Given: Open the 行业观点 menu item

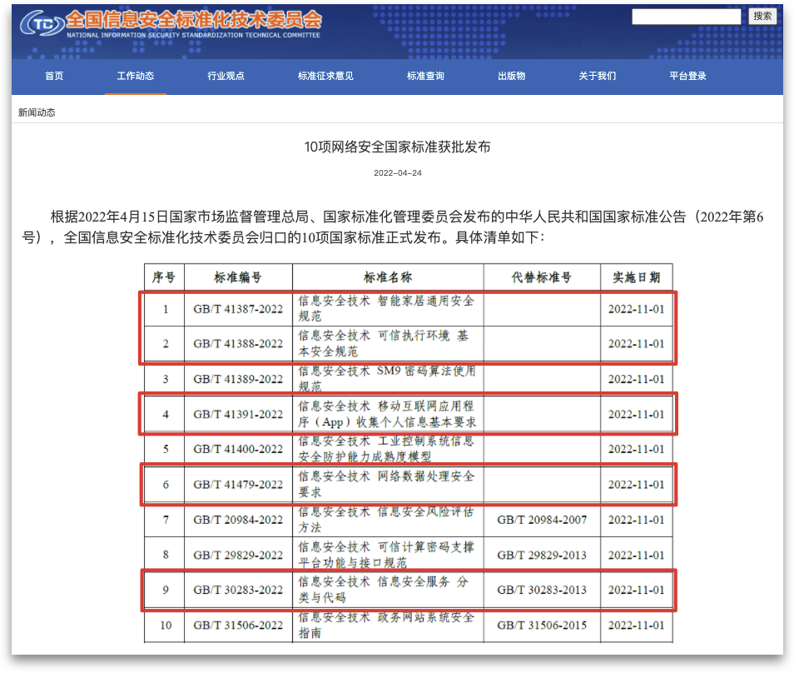Looking at the screenshot, I should tap(226, 76).
